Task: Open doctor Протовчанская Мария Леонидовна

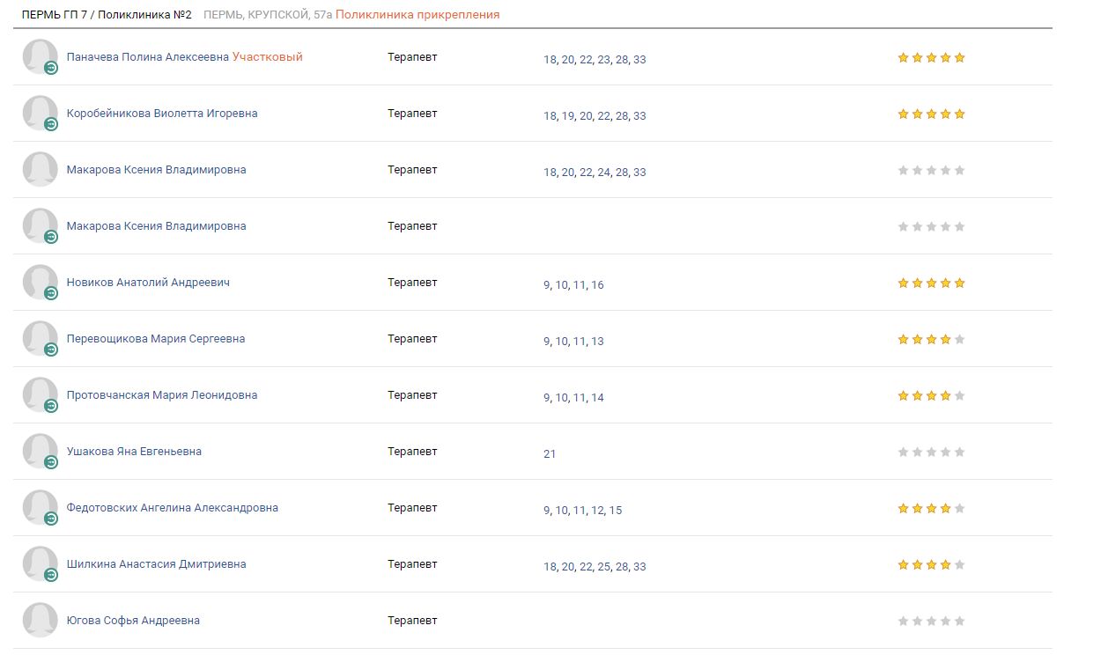Action: (162, 395)
